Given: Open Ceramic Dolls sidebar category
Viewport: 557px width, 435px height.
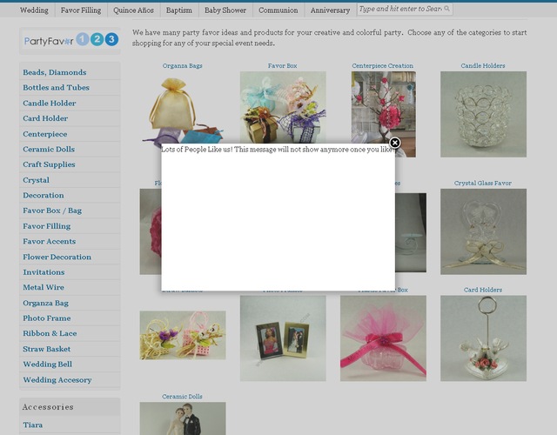Looking at the screenshot, I should pyautogui.click(x=49, y=150).
